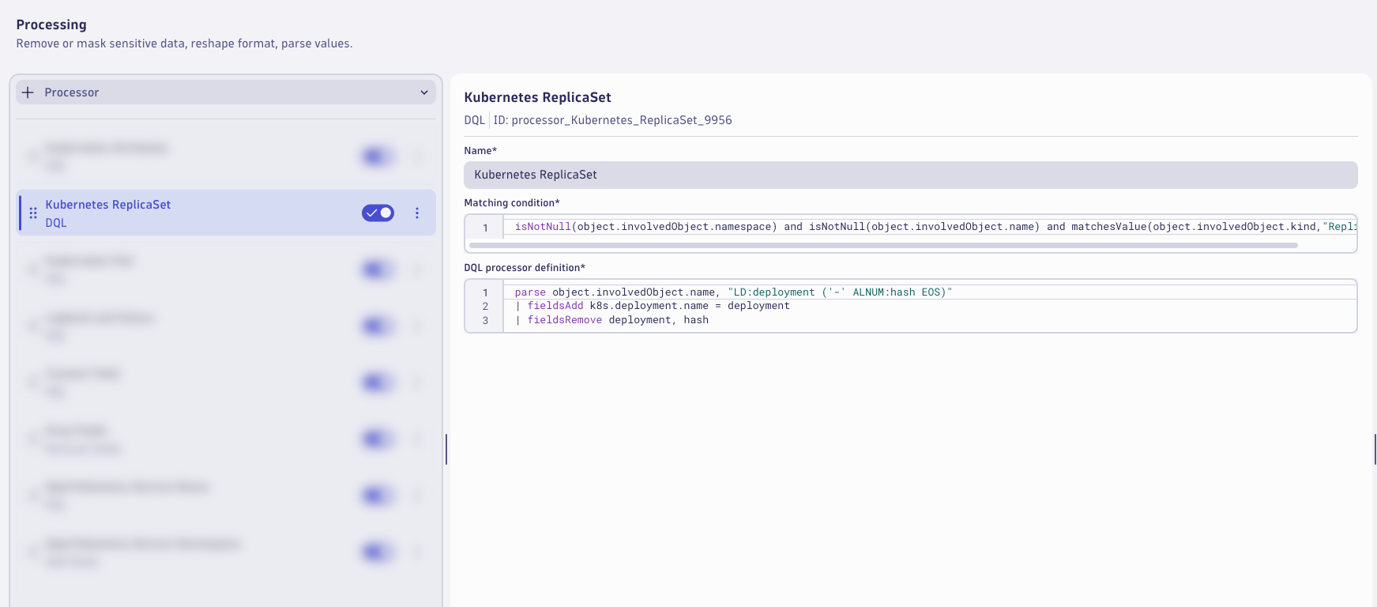Open Kubernetes ReplicaSet three-dot options menu

click(417, 213)
